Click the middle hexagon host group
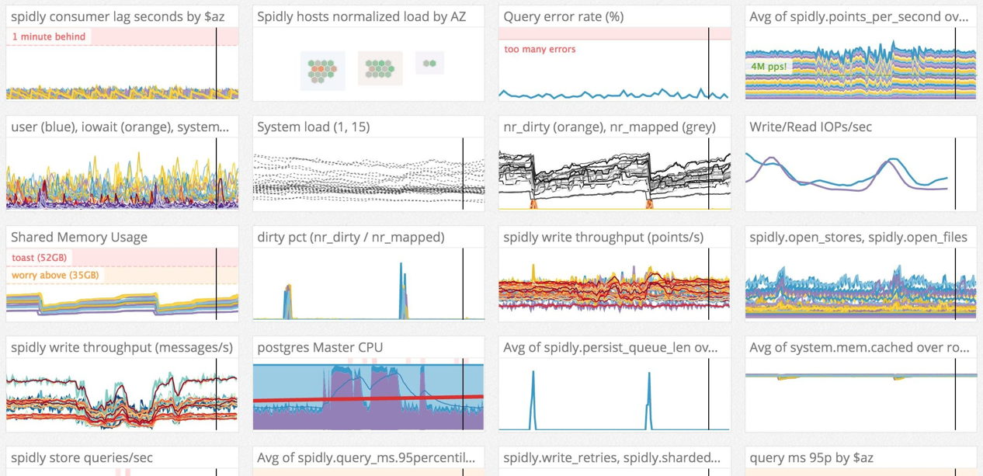 pos(380,68)
